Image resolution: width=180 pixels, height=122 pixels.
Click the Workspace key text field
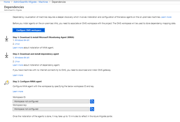point(51,109)
